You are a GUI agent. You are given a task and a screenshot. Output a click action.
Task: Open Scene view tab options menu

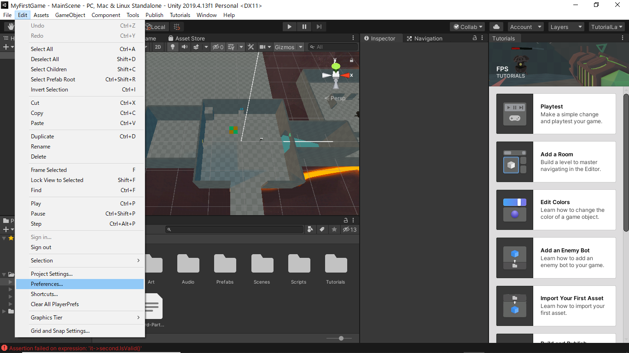click(x=353, y=38)
